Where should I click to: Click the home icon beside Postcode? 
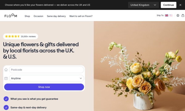pos(6,70)
